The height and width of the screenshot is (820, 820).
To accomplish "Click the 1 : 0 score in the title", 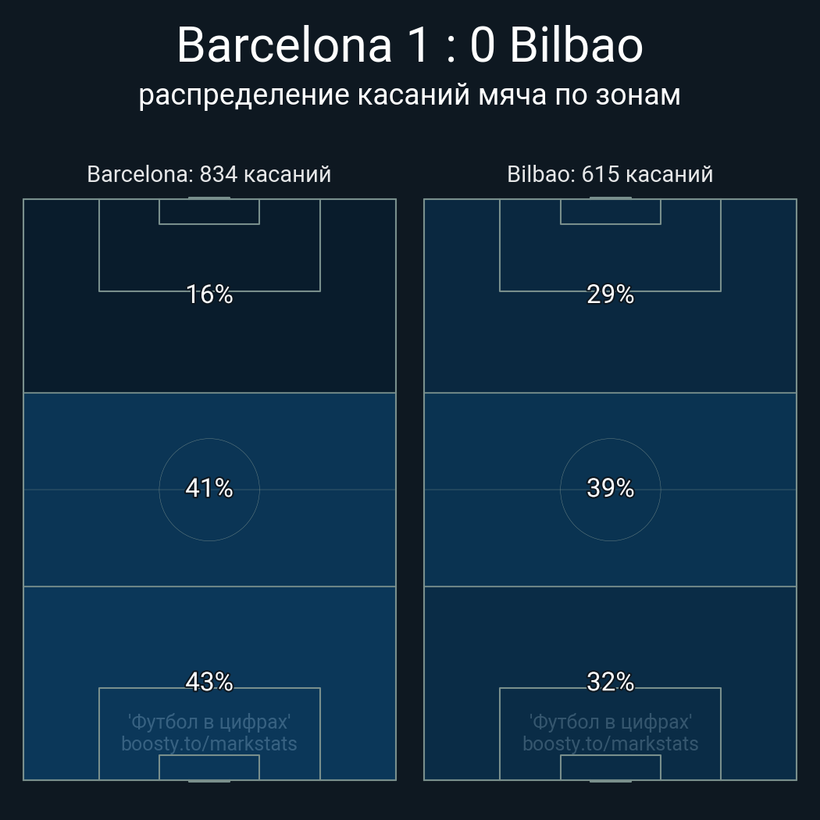I will pyautogui.click(x=450, y=45).
